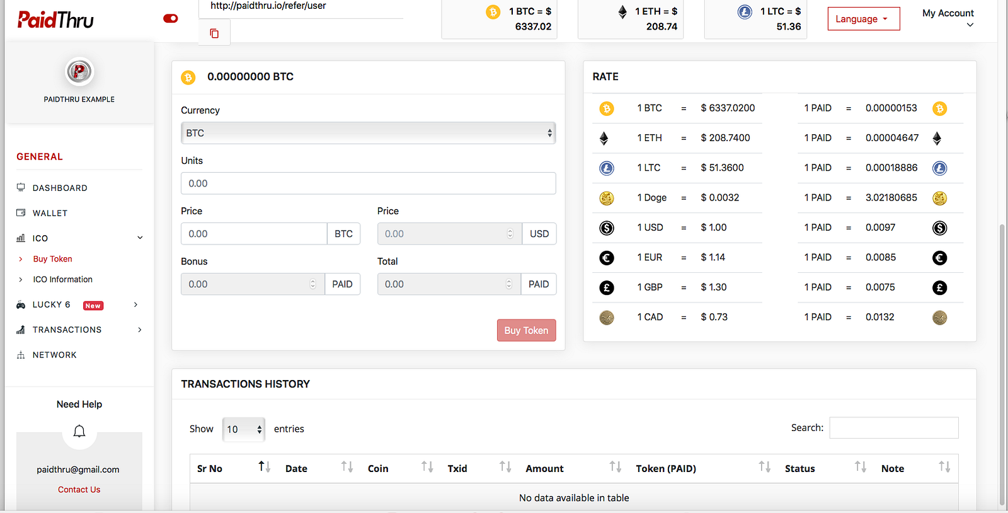Click the euro icon in 1 EUR rate row
The width and height of the screenshot is (1008, 513).
(x=607, y=258)
